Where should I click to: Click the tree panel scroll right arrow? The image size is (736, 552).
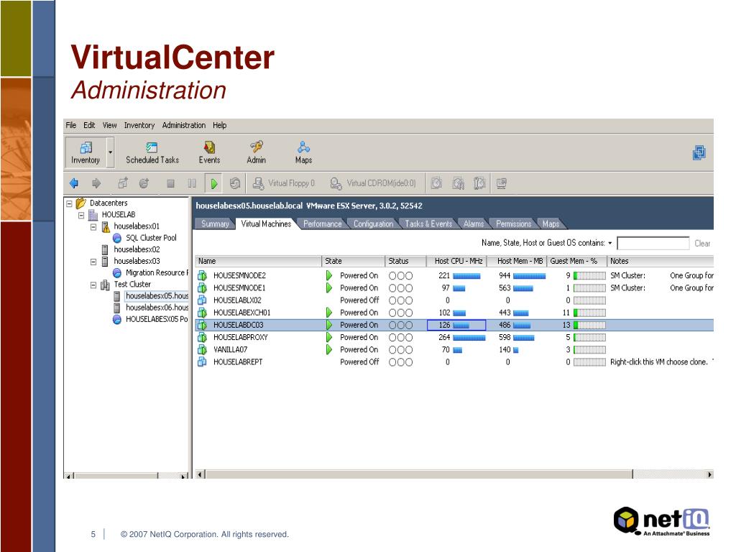(183, 476)
